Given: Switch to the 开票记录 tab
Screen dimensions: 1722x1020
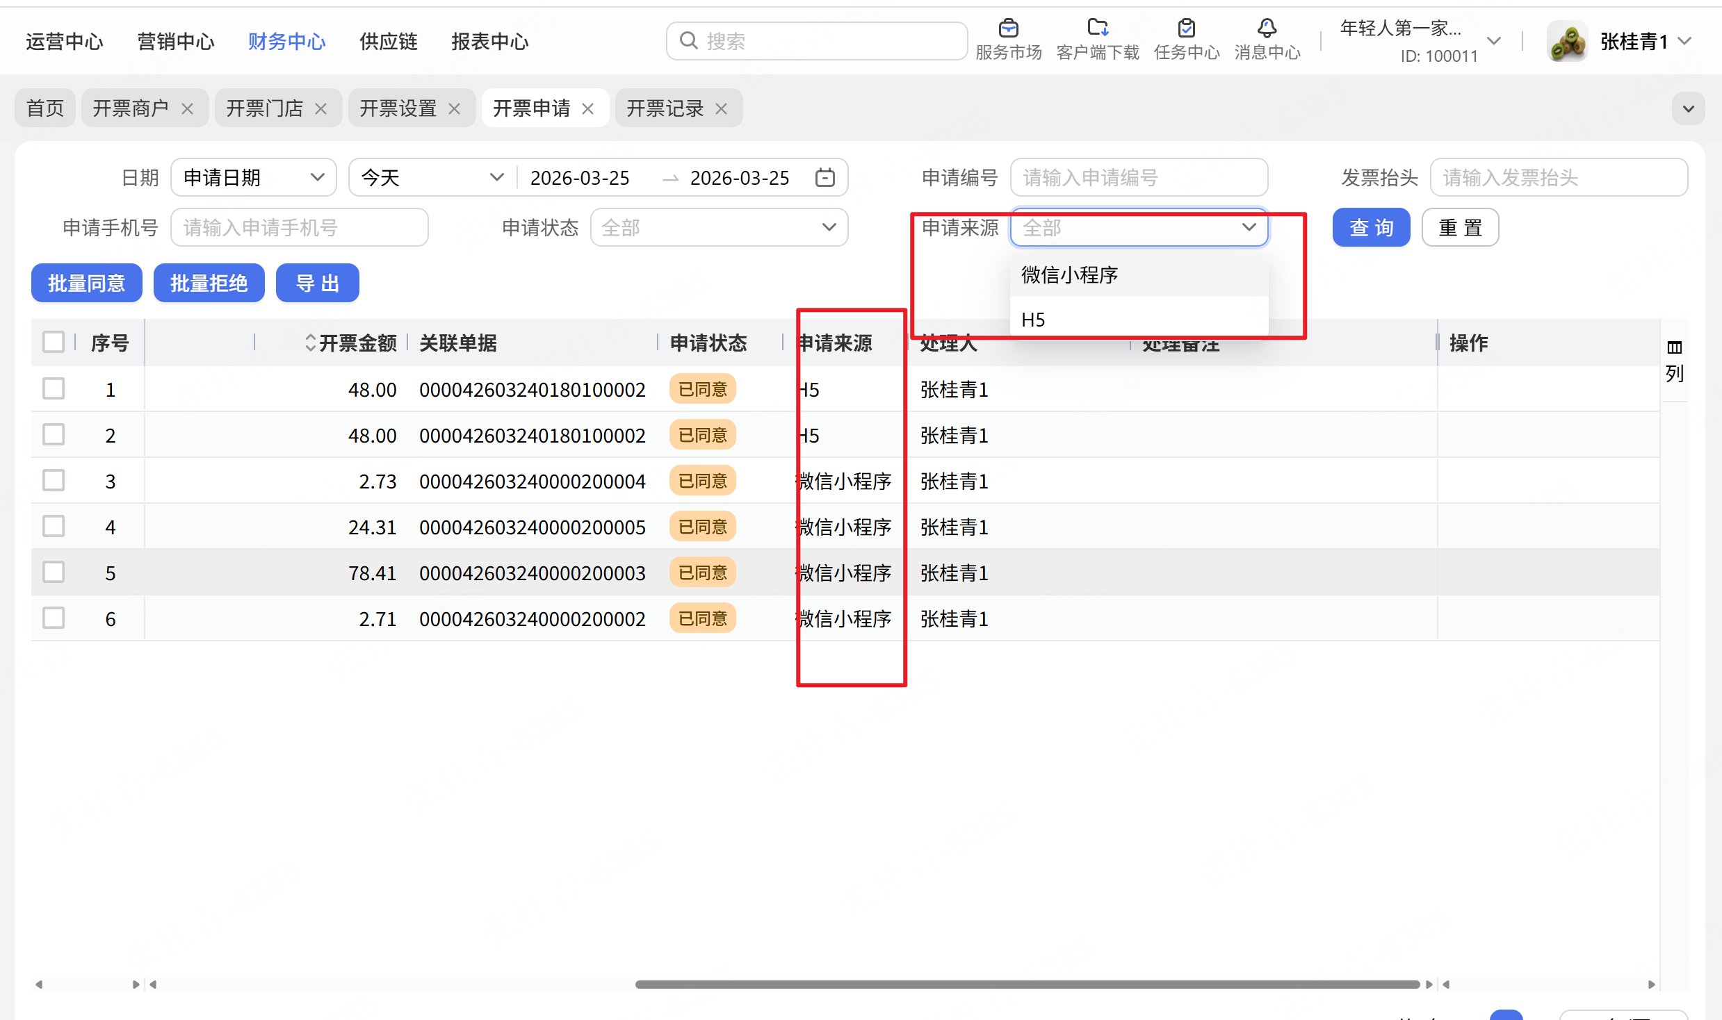Looking at the screenshot, I should pos(665,109).
